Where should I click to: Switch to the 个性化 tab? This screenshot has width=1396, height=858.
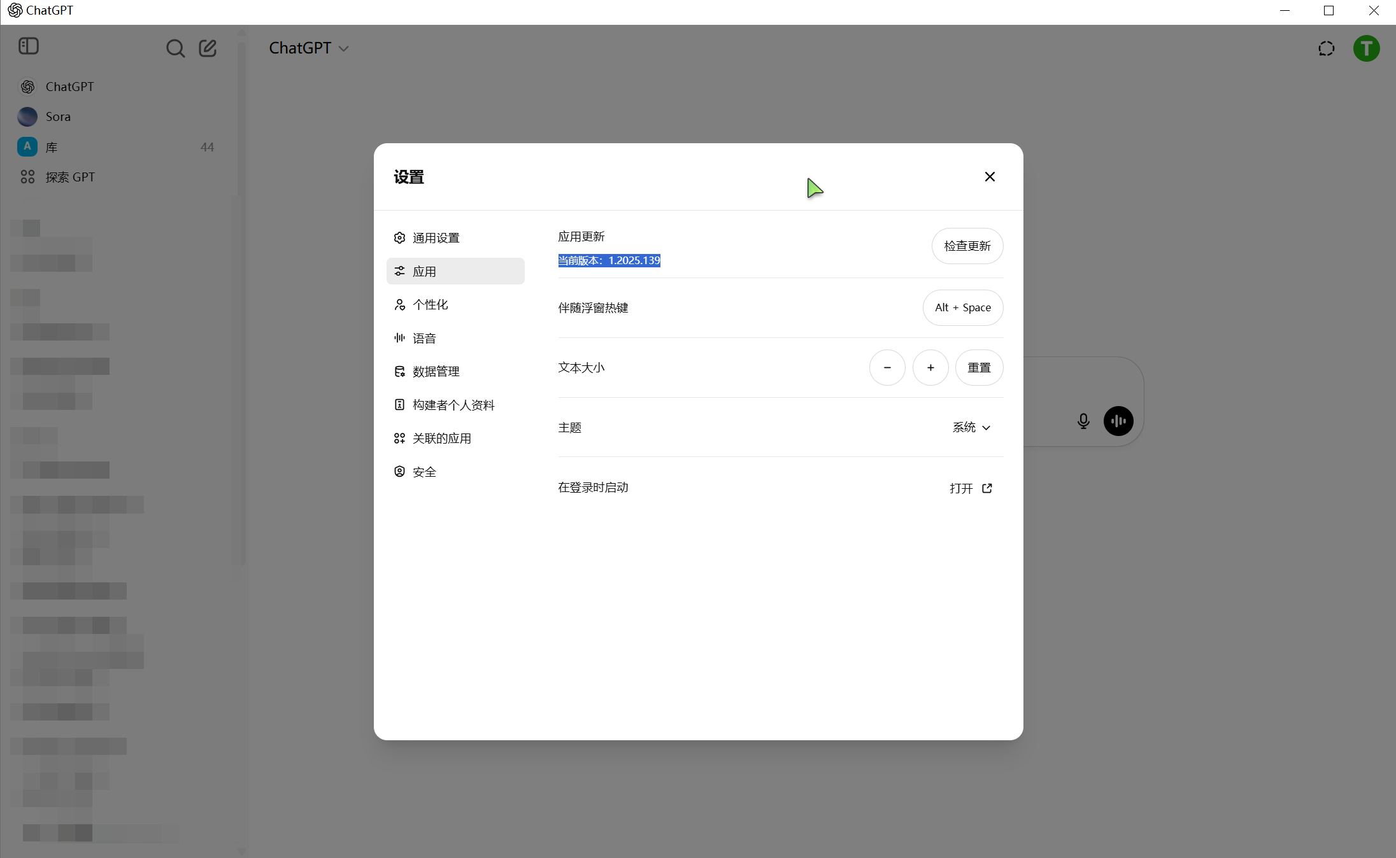(455, 304)
